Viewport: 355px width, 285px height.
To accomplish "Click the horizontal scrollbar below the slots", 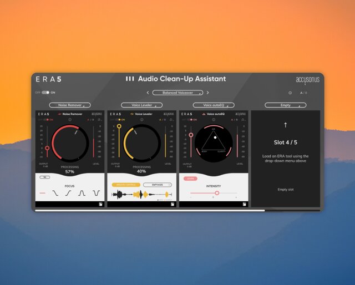I will click(150, 211).
